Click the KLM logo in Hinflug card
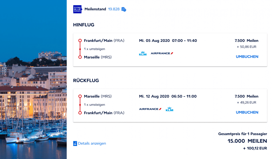The height and width of the screenshot is (159, 272). (x=143, y=54)
